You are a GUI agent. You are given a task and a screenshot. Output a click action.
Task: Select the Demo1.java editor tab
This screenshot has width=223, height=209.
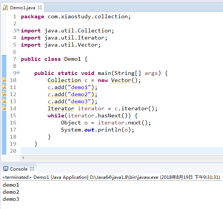point(22,8)
